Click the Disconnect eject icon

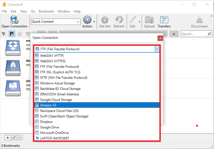(199, 20)
